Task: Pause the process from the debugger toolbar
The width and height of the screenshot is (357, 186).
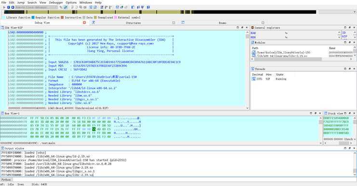Action: 8,7
